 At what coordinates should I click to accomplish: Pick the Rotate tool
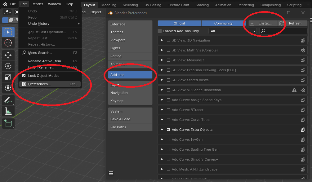[8, 66]
